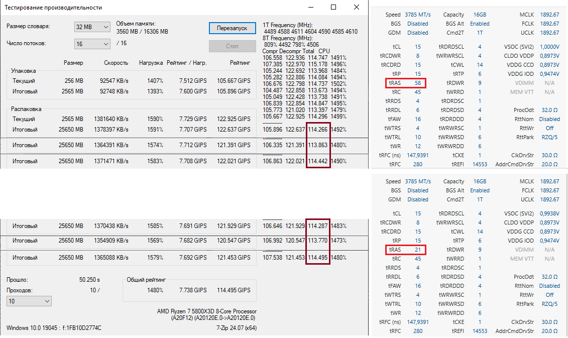Click the rating value 120.547 GIPS
The height and width of the screenshot is (338, 568).
tap(234, 240)
